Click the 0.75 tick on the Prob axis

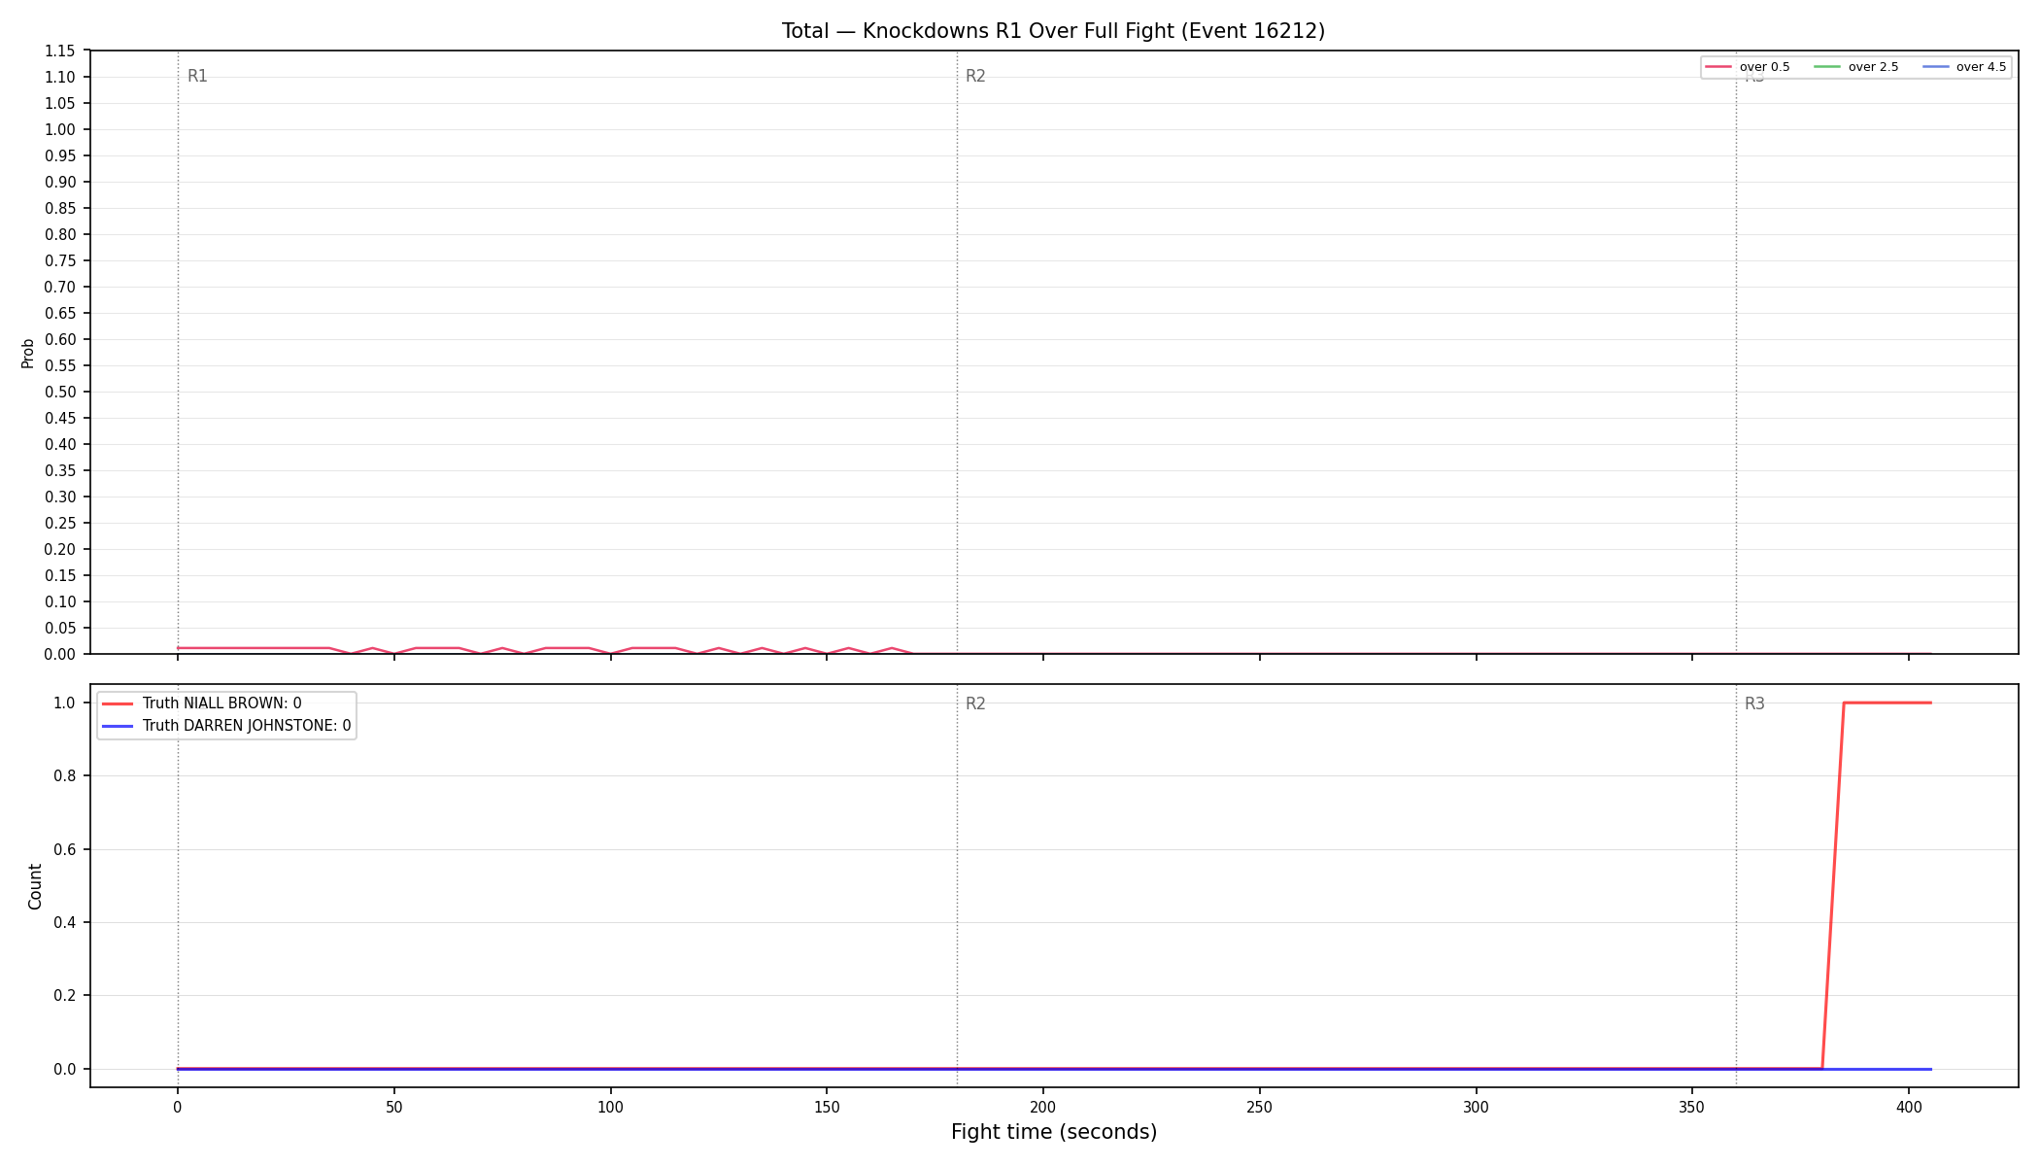click(x=60, y=260)
